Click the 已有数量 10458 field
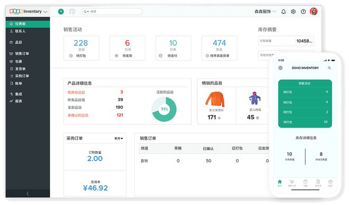 pos(286,41)
